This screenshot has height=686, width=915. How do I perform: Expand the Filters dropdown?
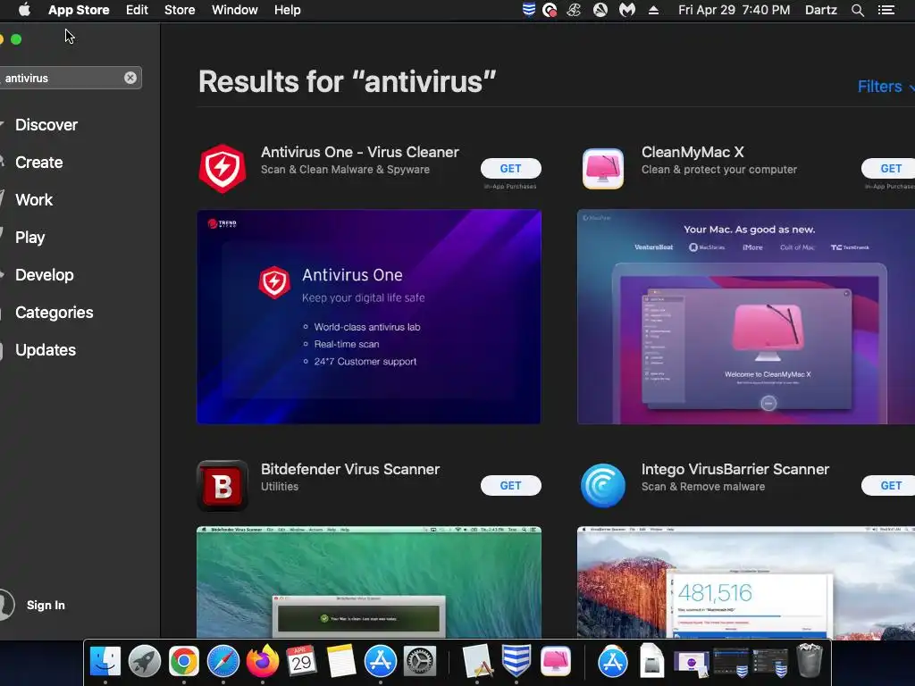[886, 87]
